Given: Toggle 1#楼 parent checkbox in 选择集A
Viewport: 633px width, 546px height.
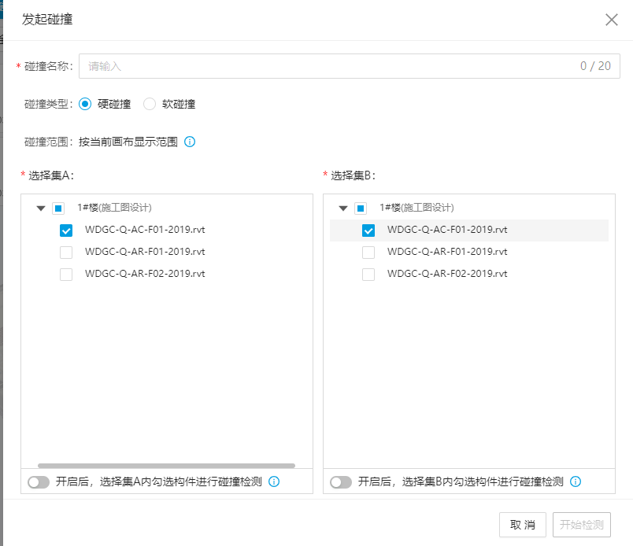Looking at the screenshot, I should pos(58,208).
